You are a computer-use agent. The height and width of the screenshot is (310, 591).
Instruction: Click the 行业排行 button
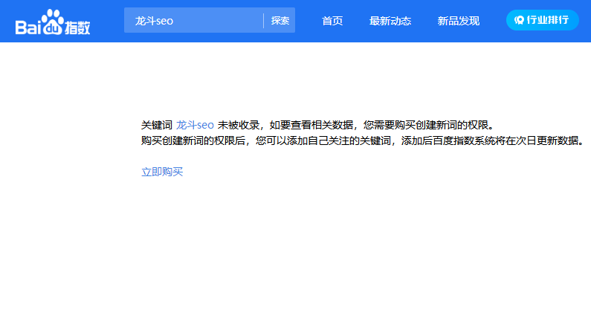[x=543, y=20]
